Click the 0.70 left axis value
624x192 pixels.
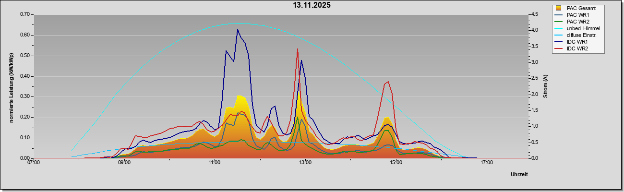(24, 14)
